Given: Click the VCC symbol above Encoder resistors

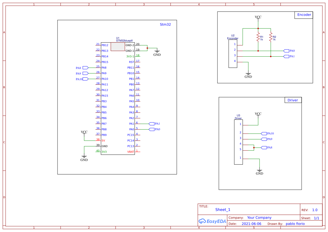Looking at the screenshot, I should 258,18.
